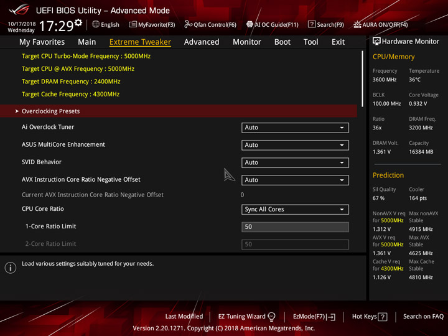The image size is (448, 336).
Task: Switch to EzMode(F7)
Action: (314, 317)
